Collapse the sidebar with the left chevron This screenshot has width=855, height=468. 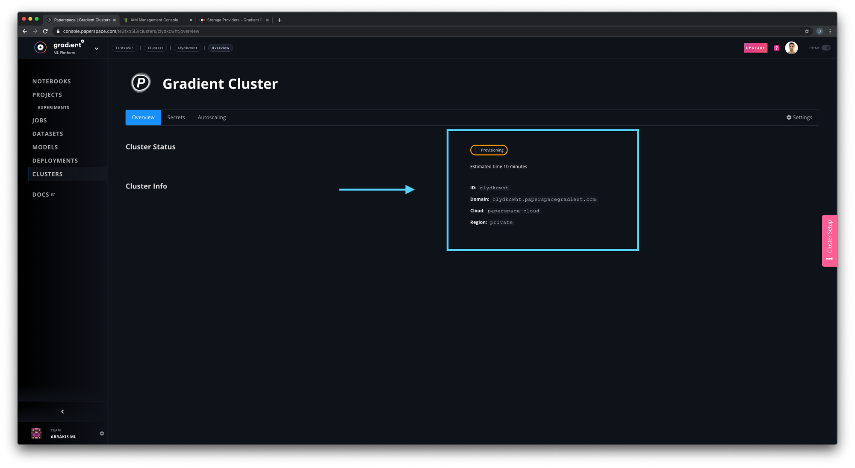pyautogui.click(x=62, y=412)
